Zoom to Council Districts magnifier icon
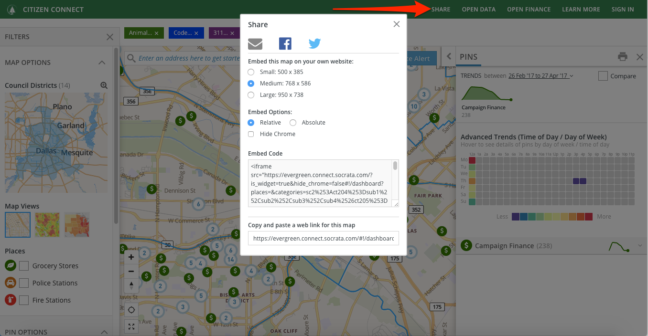This screenshot has width=648, height=336. click(104, 85)
